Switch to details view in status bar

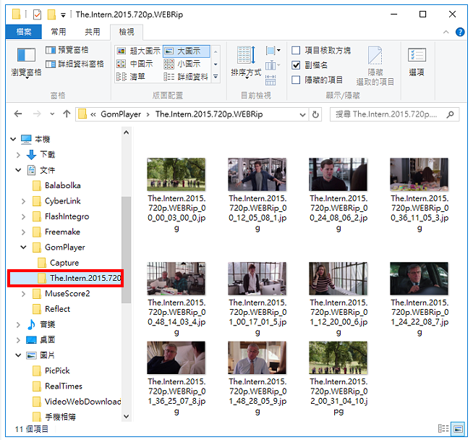point(443,428)
